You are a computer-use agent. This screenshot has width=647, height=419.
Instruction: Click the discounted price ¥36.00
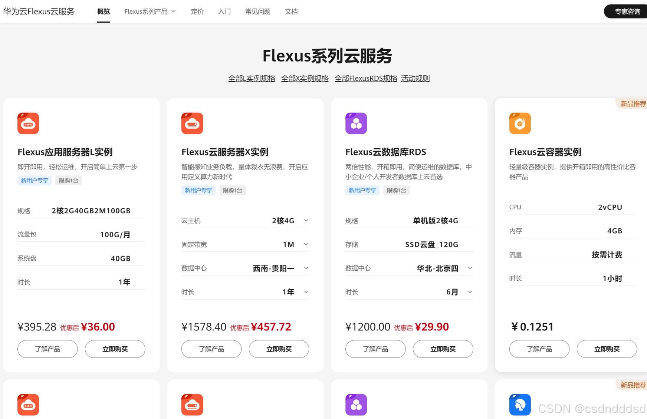tap(98, 327)
